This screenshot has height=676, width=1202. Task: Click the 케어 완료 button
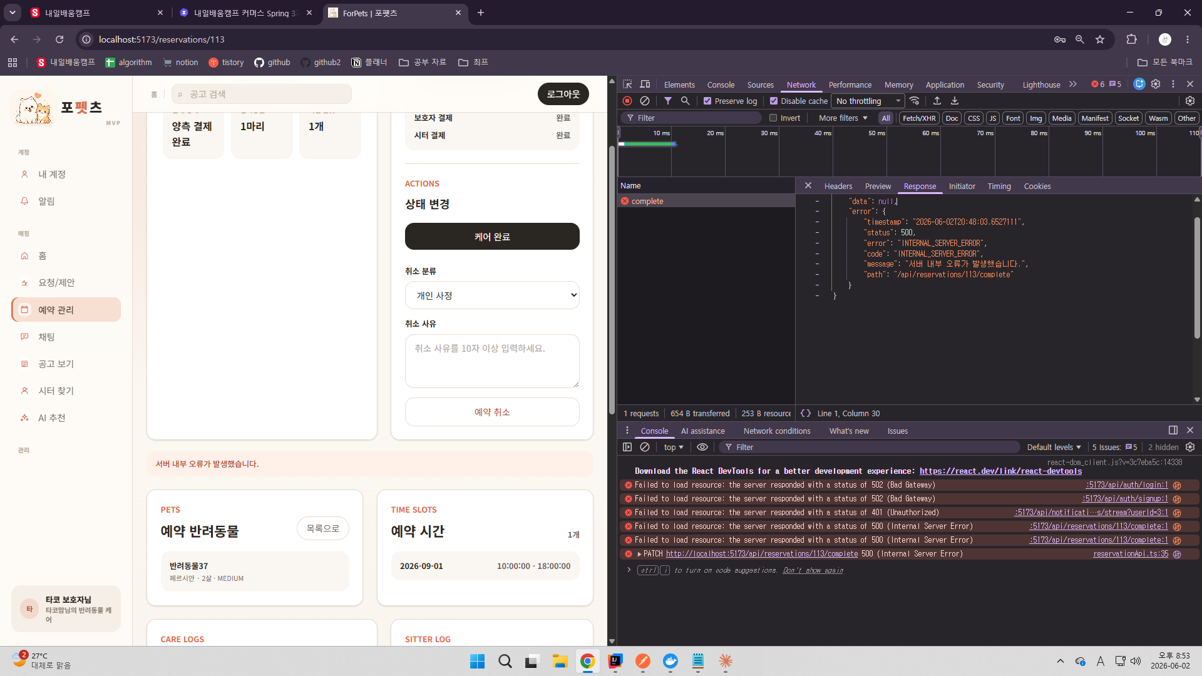[x=492, y=237]
